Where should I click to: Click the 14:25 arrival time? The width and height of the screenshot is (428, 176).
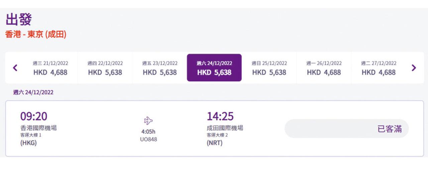tap(220, 116)
